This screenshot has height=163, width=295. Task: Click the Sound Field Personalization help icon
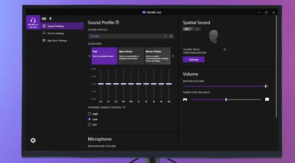click(225, 50)
